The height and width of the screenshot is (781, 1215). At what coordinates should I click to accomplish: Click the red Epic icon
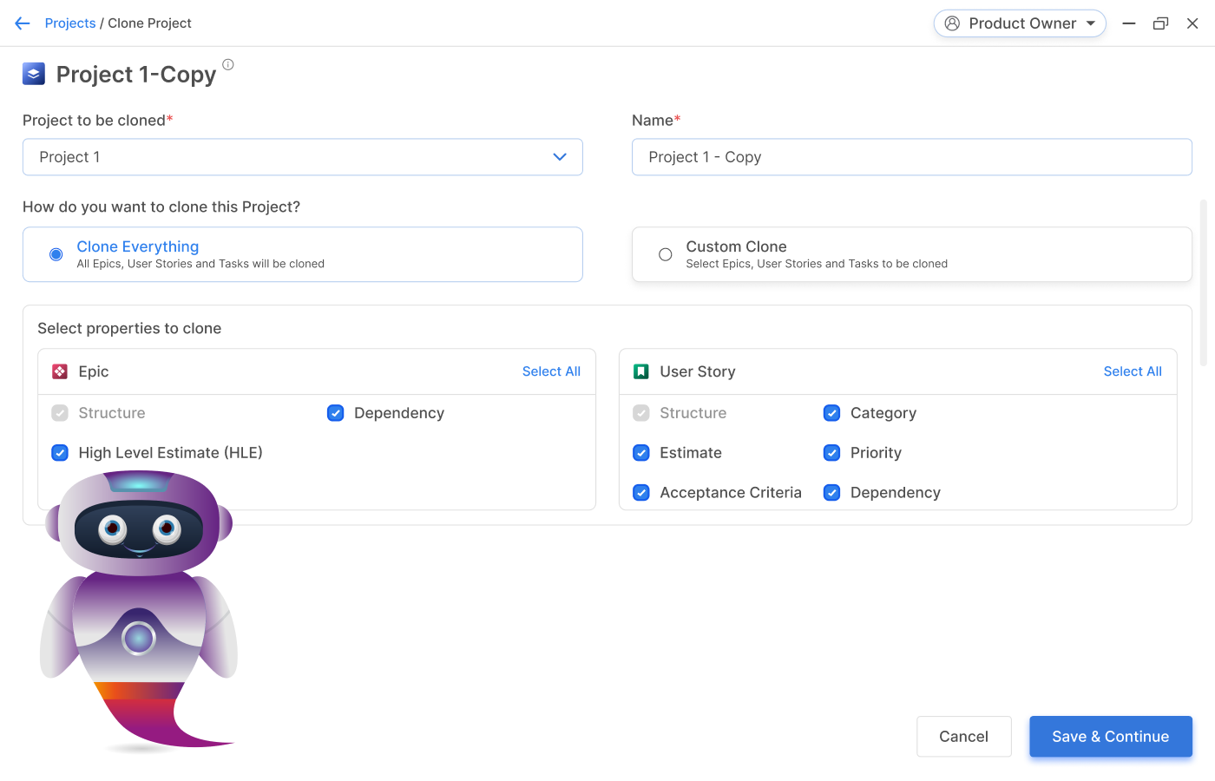[60, 371]
